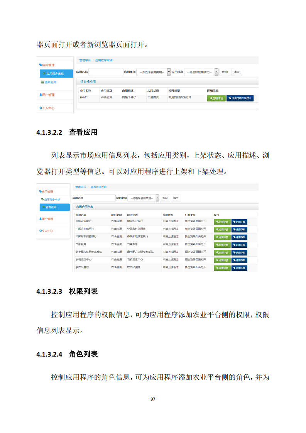Open 应用程序审核 in the 查看市场应用 page sidebar
The image size is (306, 433).
pyautogui.click(x=51, y=200)
